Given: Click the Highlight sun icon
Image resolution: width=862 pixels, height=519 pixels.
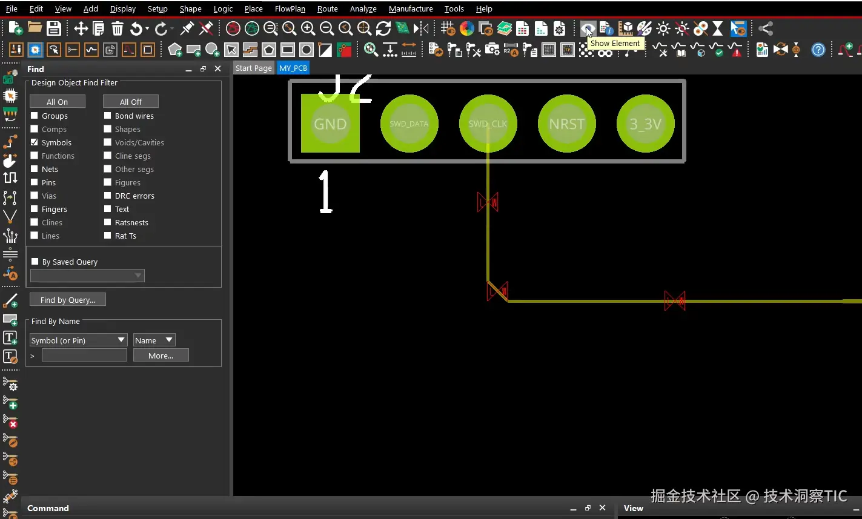Looking at the screenshot, I should pyautogui.click(x=663, y=28).
